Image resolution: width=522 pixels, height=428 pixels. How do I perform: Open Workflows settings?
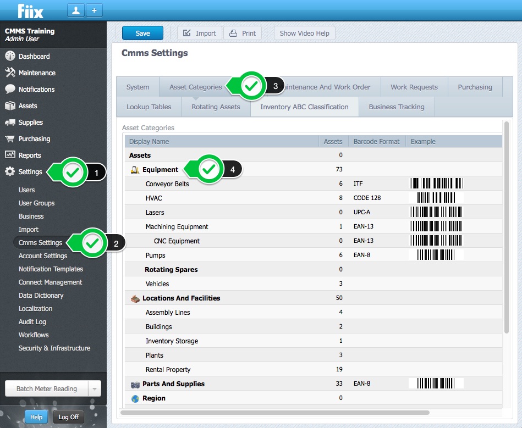point(34,335)
